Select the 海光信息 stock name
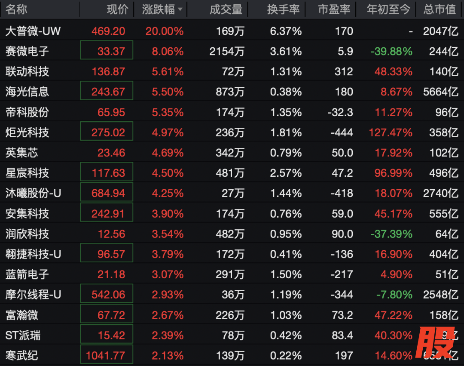This screenshot has width=464, height=366. pos(27,92)
